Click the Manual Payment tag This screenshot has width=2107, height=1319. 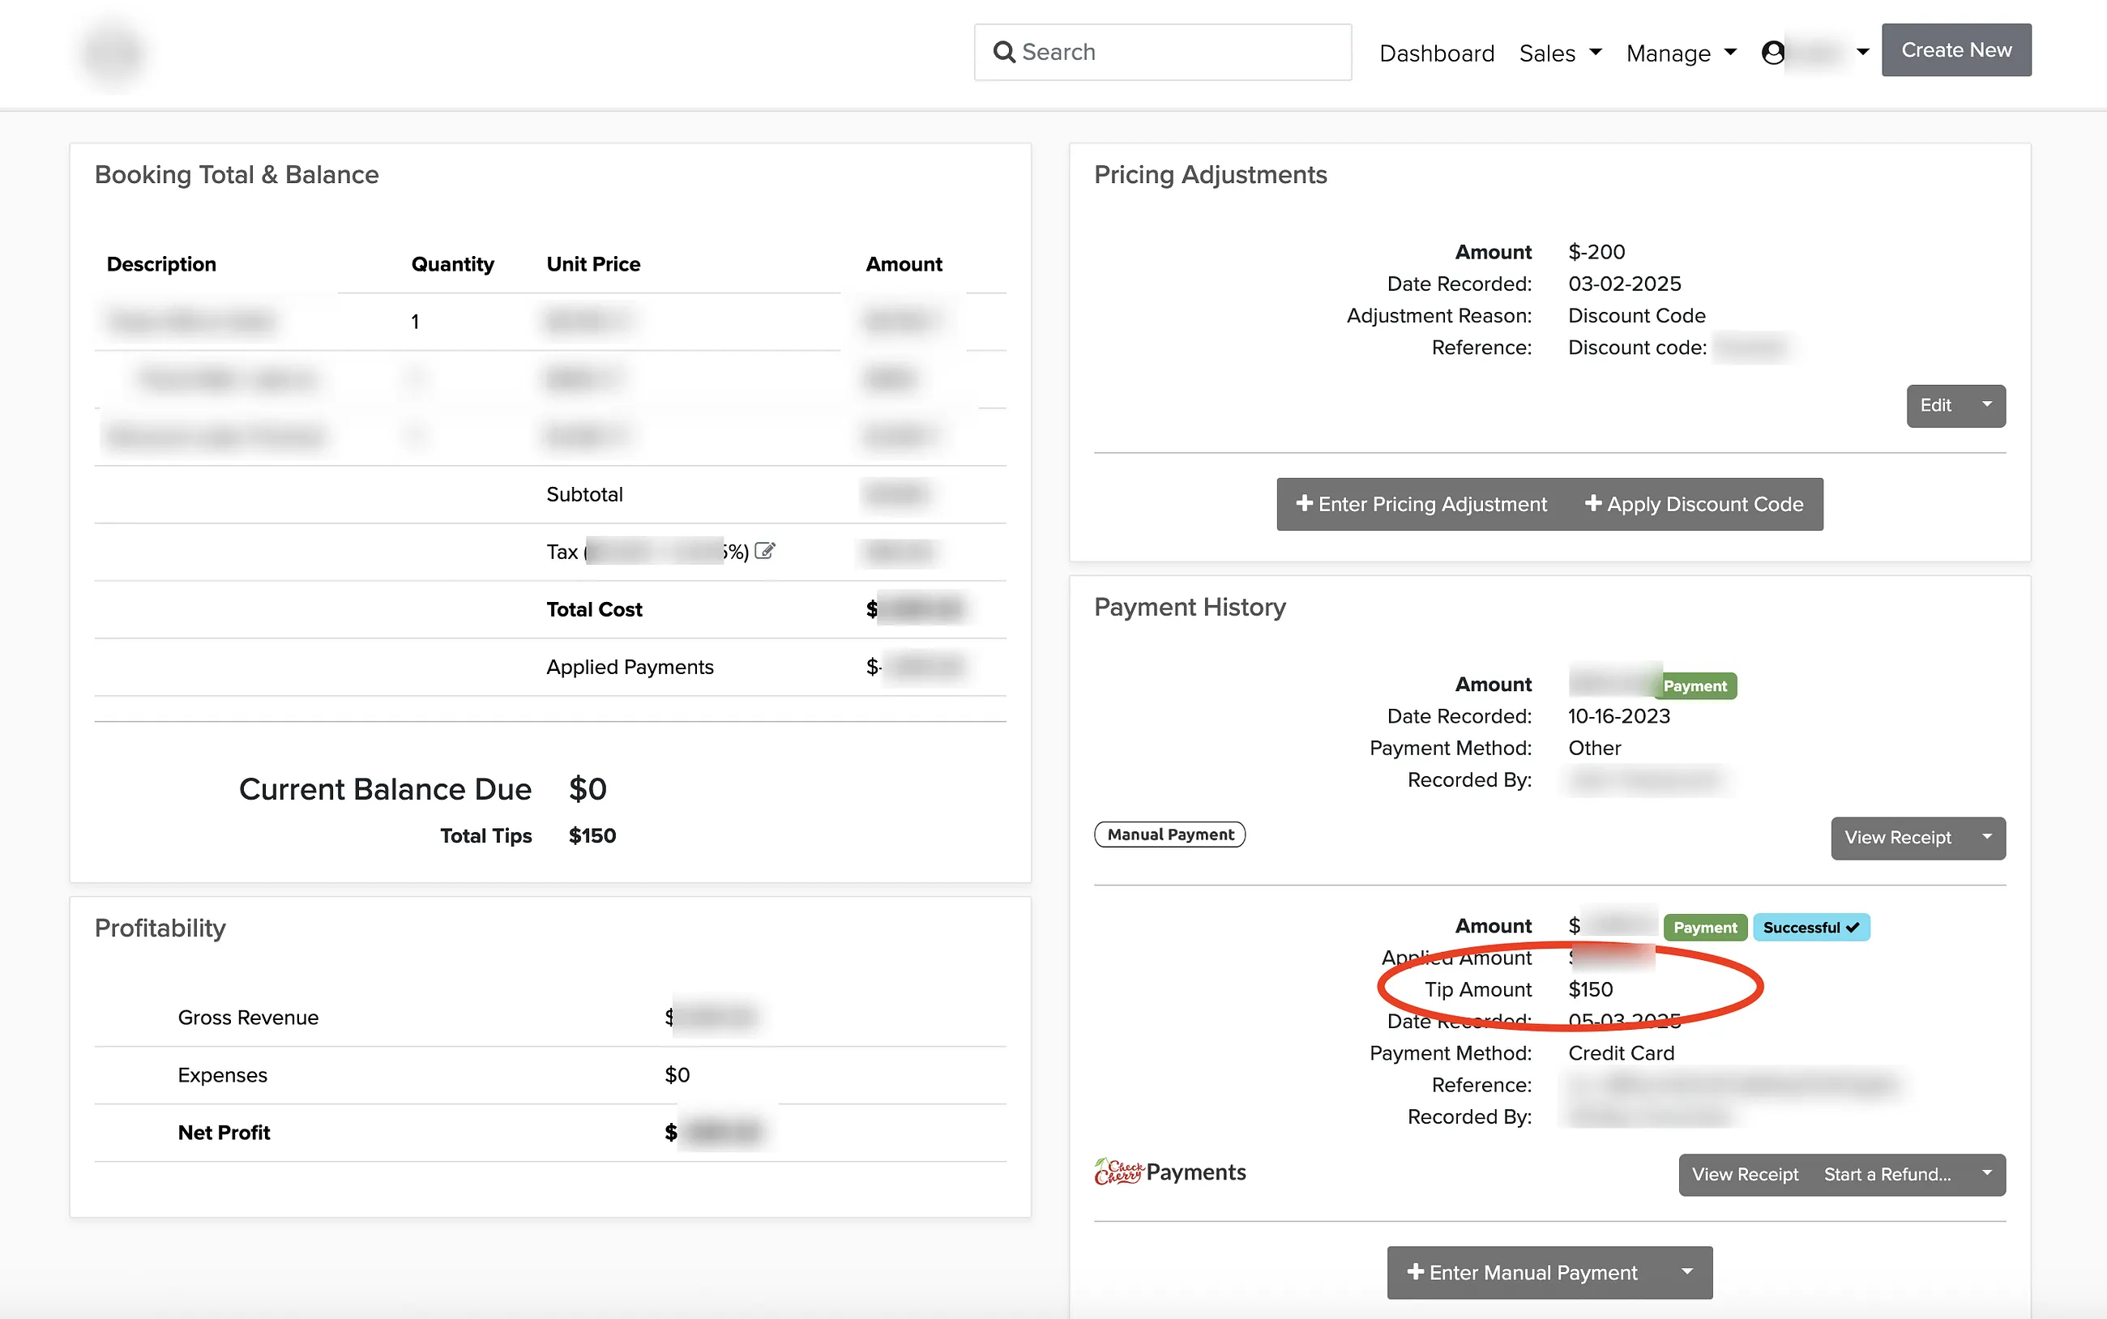(1169, 834)
